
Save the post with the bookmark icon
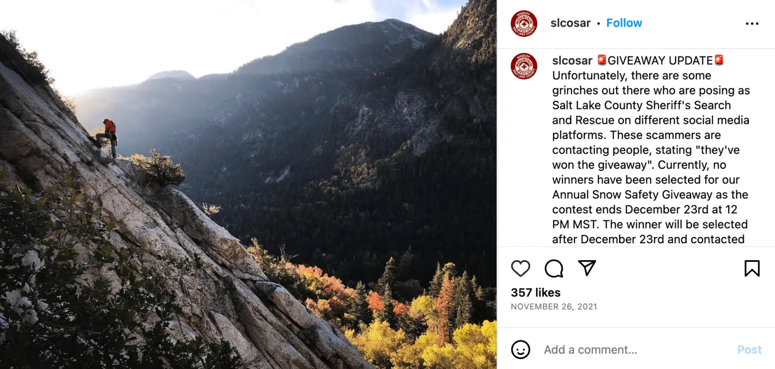tap(752, 268)
